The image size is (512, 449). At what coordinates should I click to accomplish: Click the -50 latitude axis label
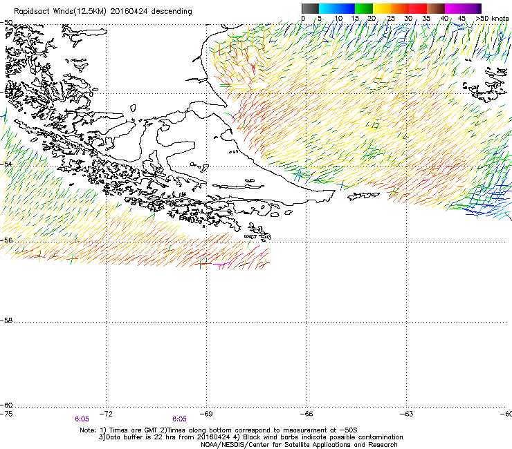pyautogui.click(x=6, y=23)
